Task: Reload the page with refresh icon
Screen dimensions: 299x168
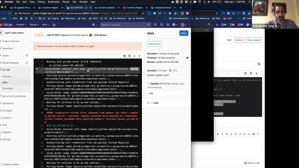Action: point(9,14)
